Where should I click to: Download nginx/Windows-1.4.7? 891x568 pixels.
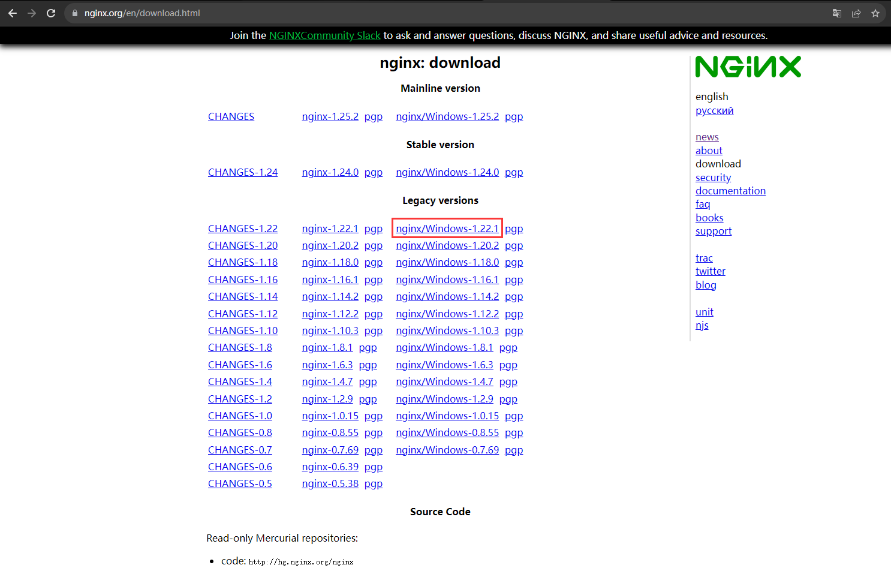click(444, 381)
